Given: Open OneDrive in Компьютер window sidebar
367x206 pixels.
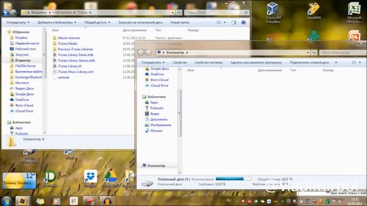Looking at the screenshot, I should 157,74.
